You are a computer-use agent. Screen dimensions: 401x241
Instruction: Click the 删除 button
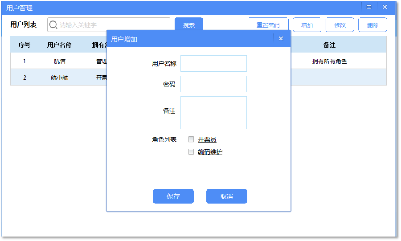point(372,25)
